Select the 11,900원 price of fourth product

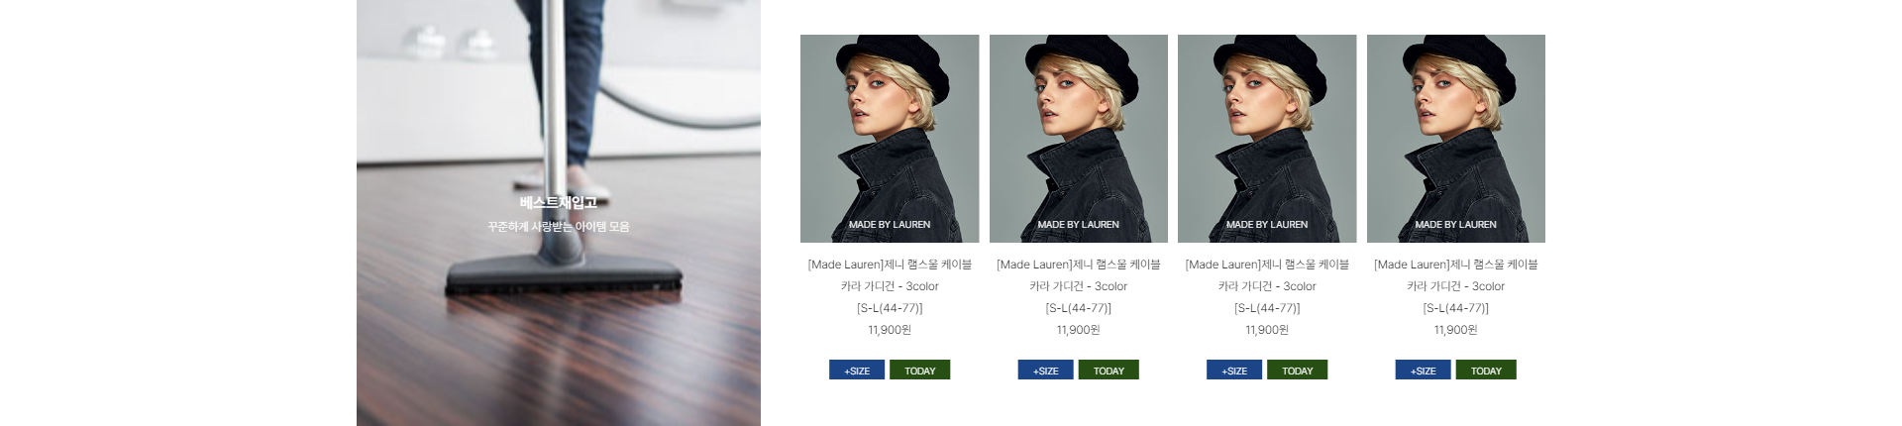pyautogui.click(x=1456, y=330)
